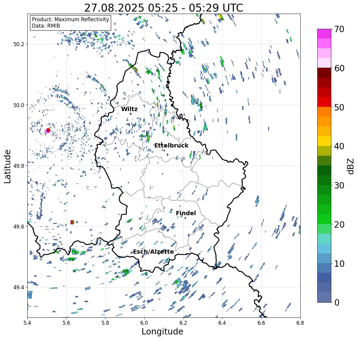Screen dimensions: 358x339
Task: Click the Latitude axis label
Action: click(x=7, y=166)
